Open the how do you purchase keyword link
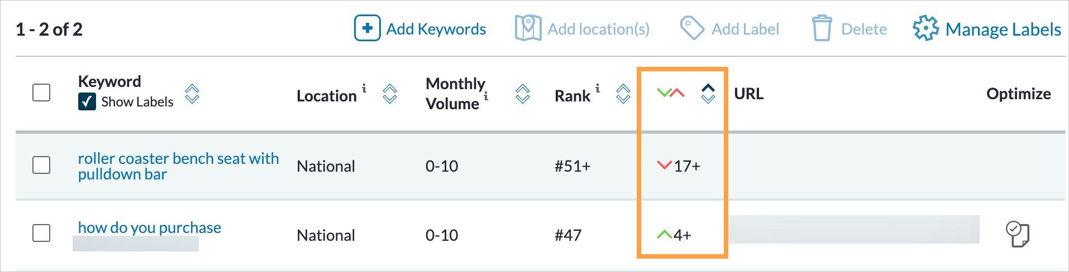Image resolution: width=1069 pixels, height=272 pixels. 149,227
